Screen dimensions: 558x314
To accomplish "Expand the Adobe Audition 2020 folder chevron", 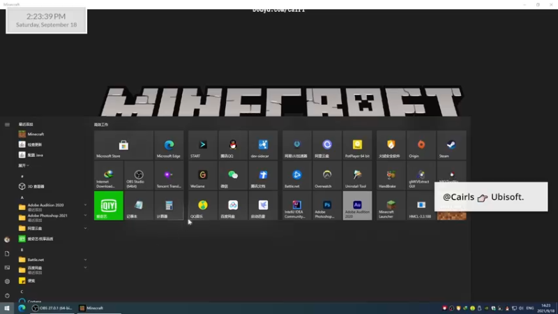I will point(85,205).
